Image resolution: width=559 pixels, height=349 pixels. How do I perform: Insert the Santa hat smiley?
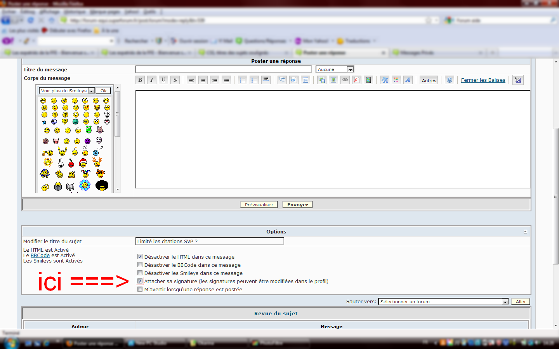(83, 162)
